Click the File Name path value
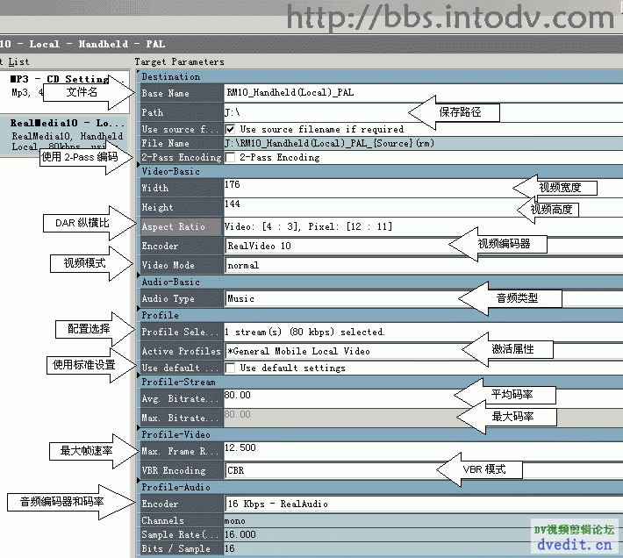This screenshot has height=558, width=623. (329, 143)
